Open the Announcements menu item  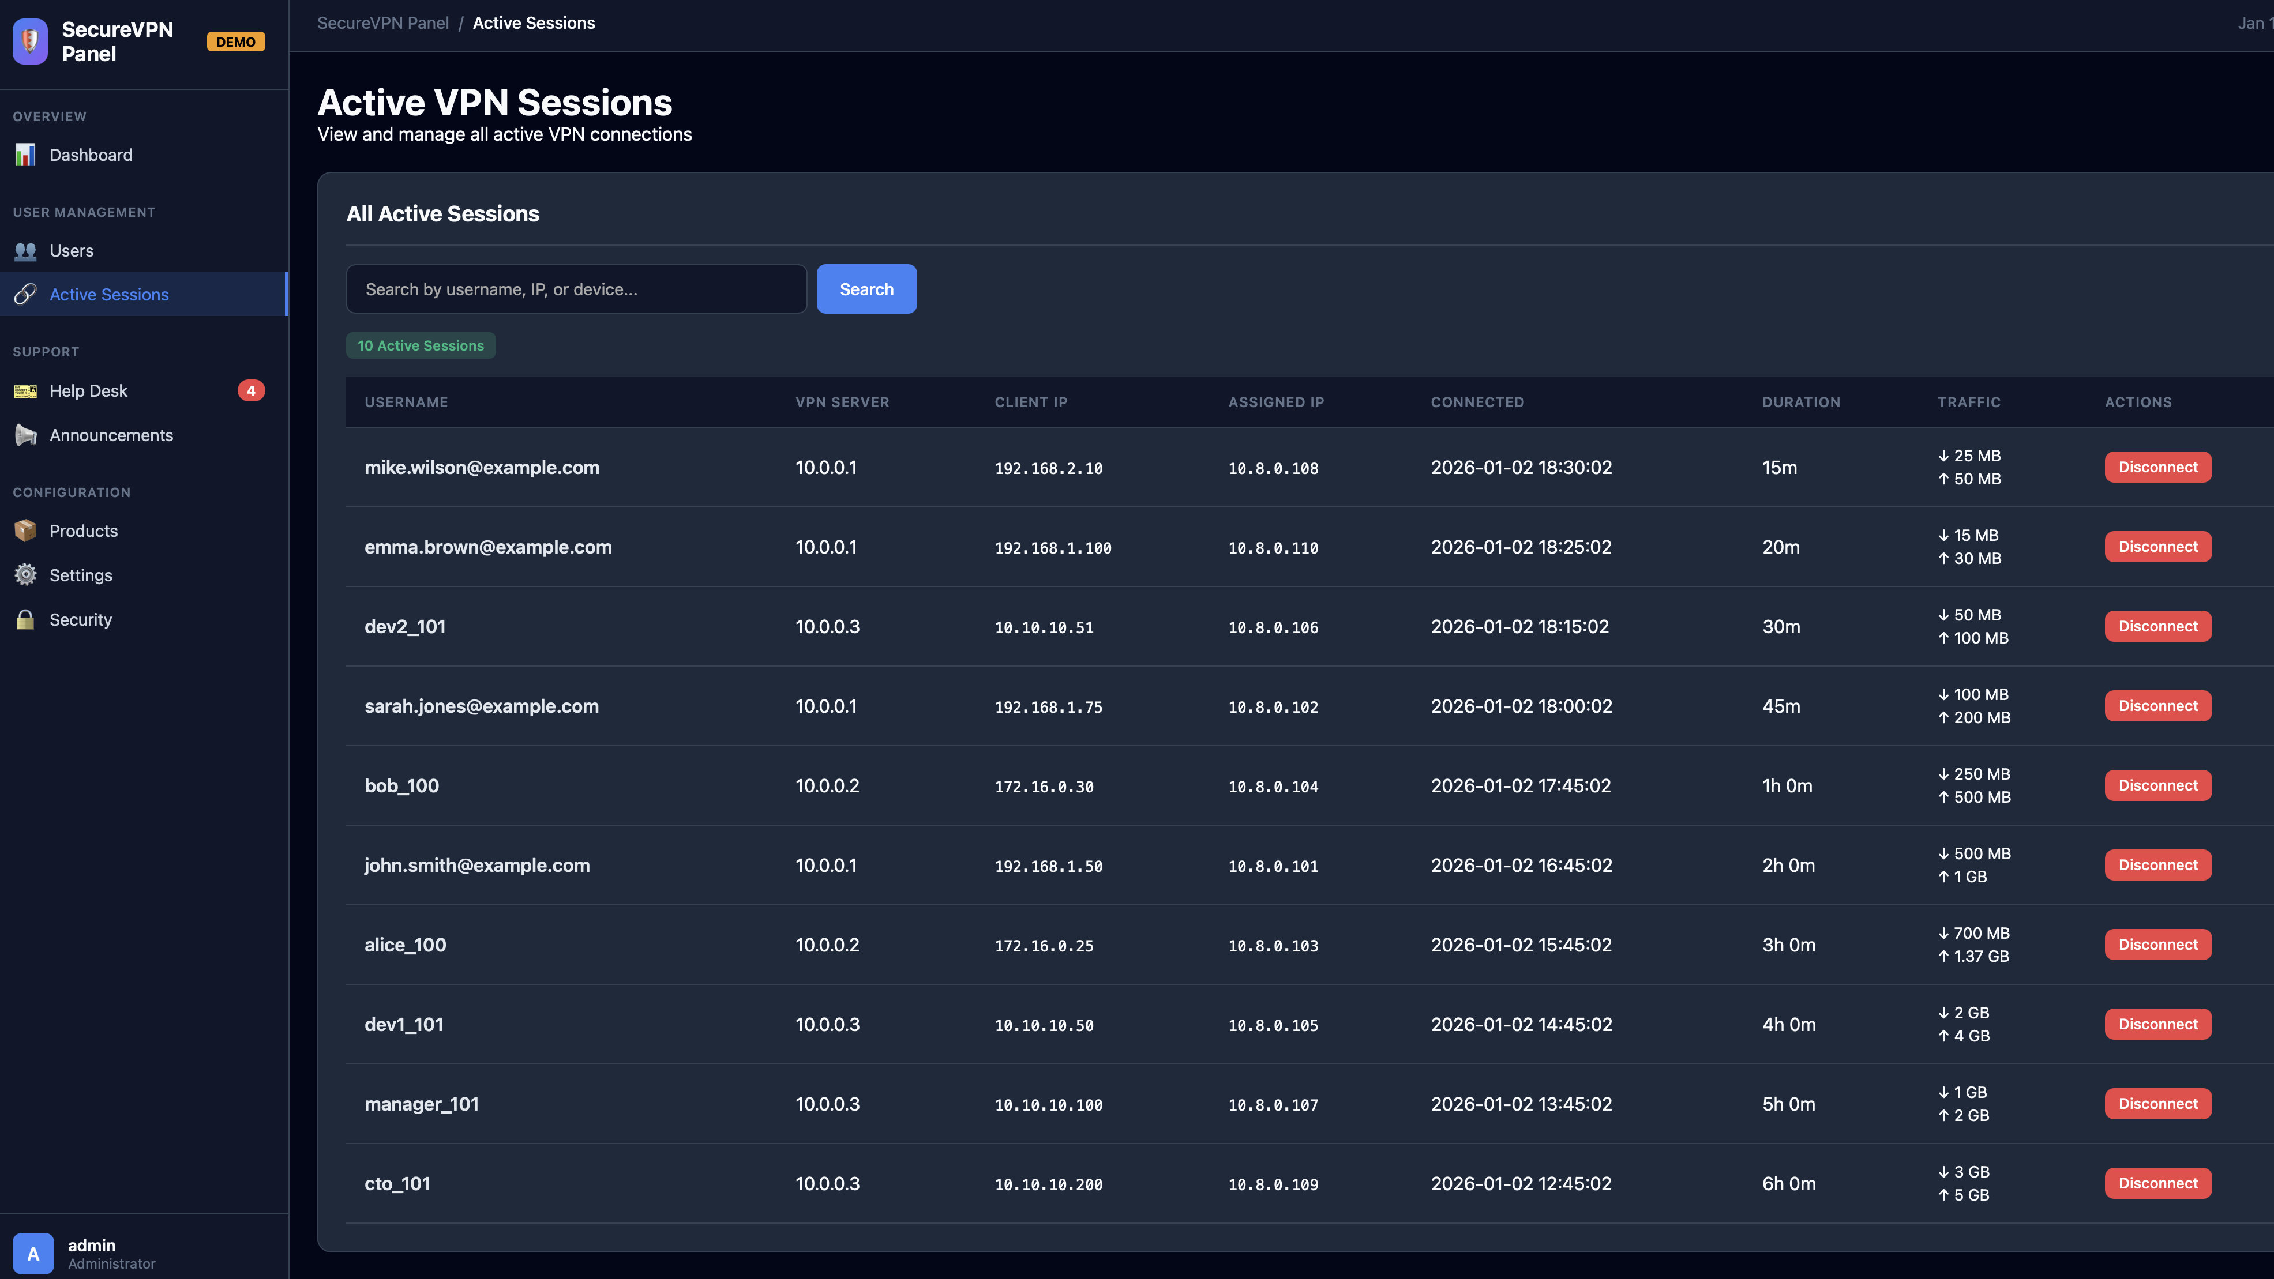111,435
